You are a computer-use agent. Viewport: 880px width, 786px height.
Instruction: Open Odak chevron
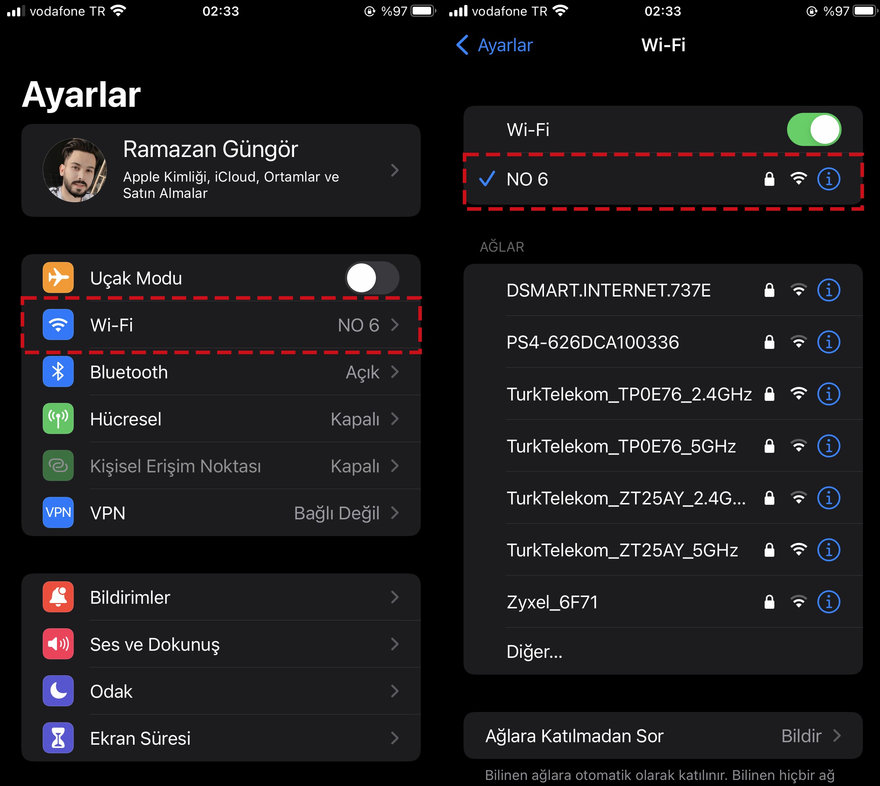[394, 691]
